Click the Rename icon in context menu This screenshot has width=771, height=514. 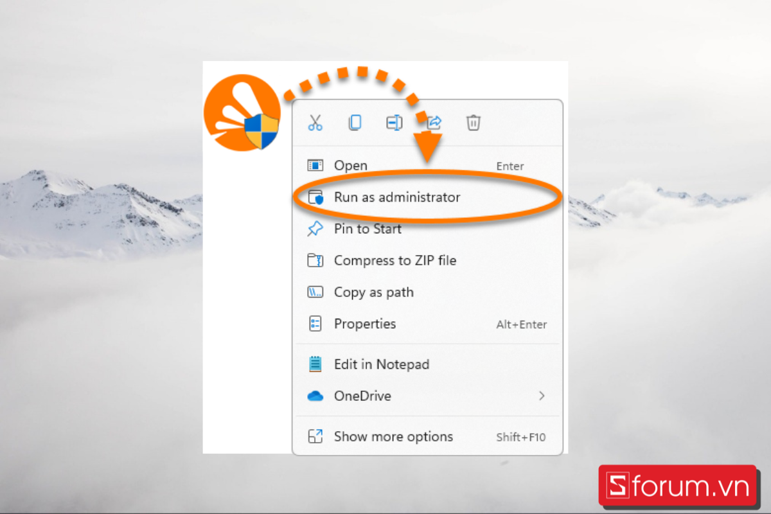pyautogui.click(x=394, y=122)
